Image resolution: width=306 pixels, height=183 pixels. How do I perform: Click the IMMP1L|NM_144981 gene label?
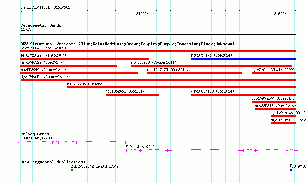click(x=37, y=138)
